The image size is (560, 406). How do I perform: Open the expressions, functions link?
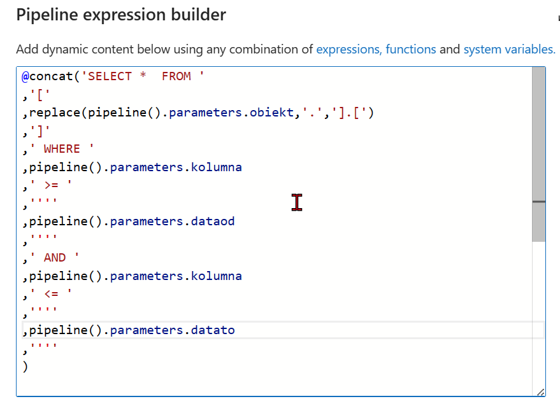coord(376,49)
